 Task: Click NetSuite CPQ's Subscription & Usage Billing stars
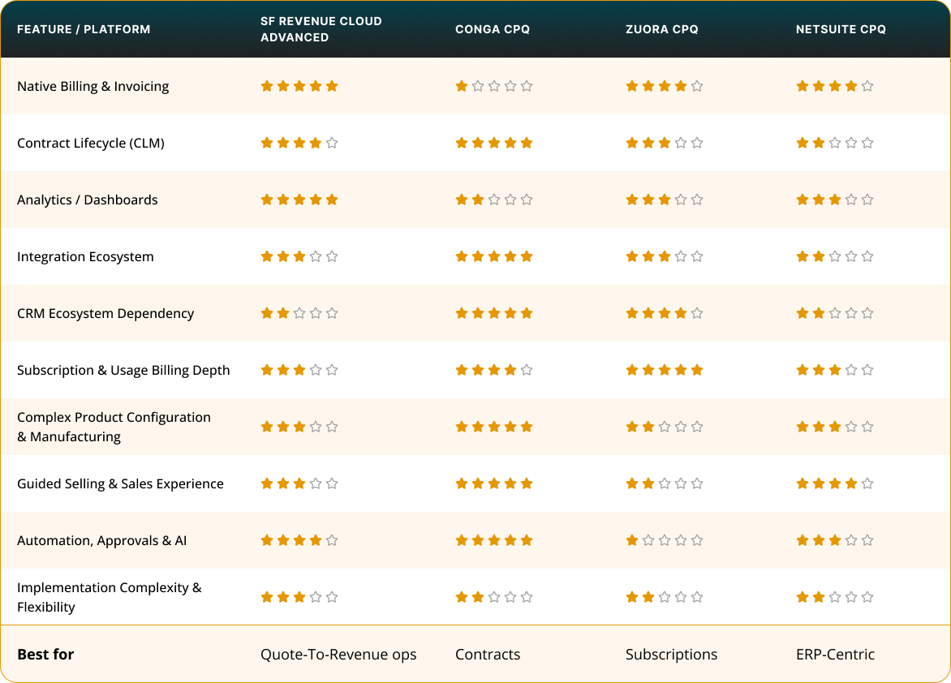[834, 370]
